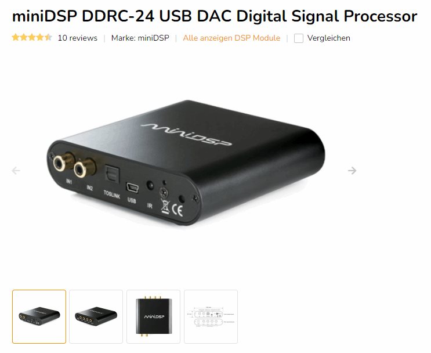Open the 10 reviews link
This screenshot has height=353, width=431.
[x=78, y=38]
